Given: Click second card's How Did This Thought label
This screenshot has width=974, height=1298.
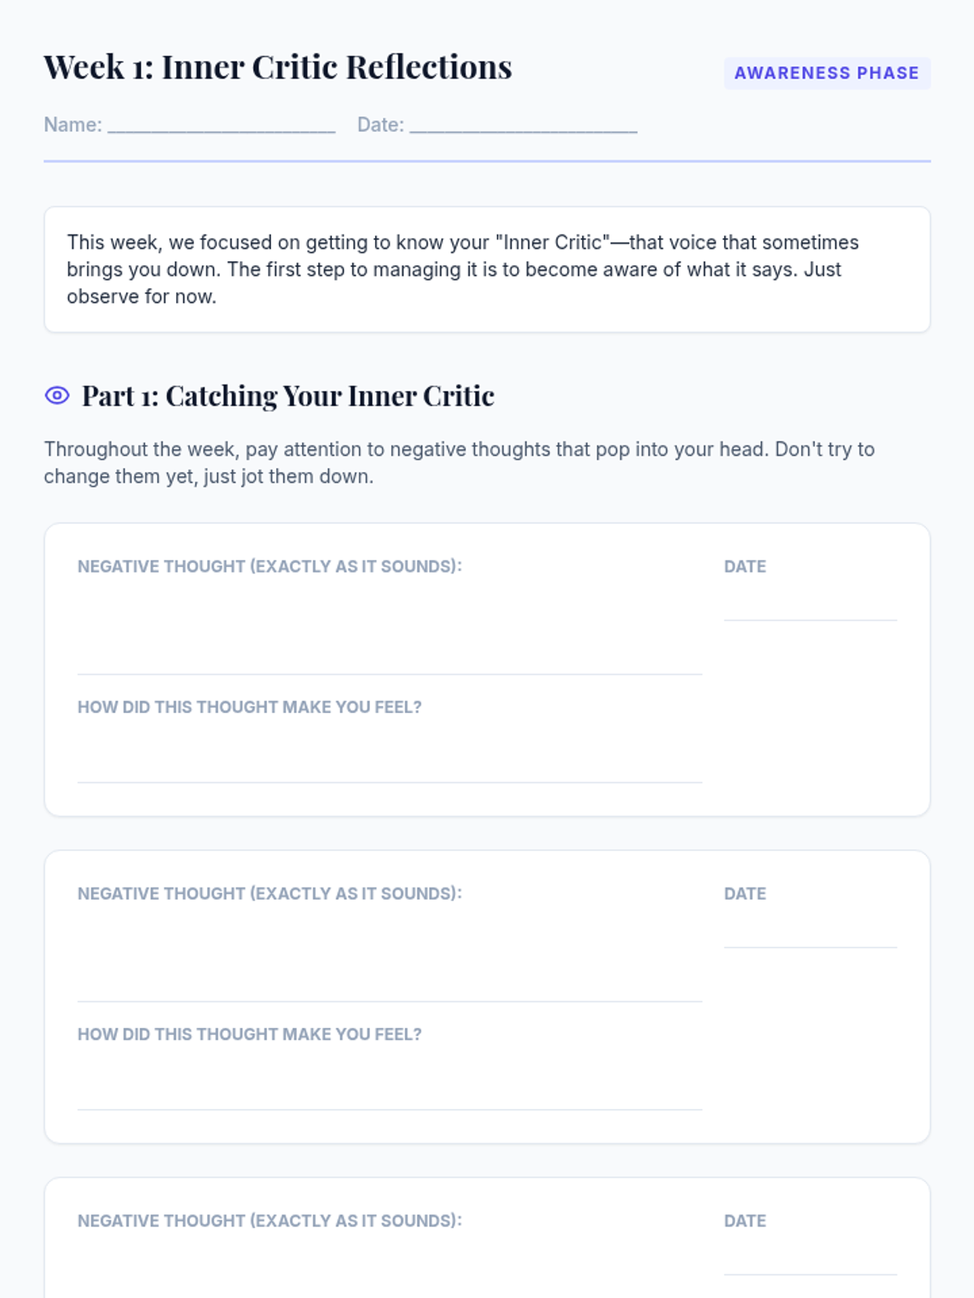Looking at the screenshot, I should pyautogui.click(x=249, y=1034).
